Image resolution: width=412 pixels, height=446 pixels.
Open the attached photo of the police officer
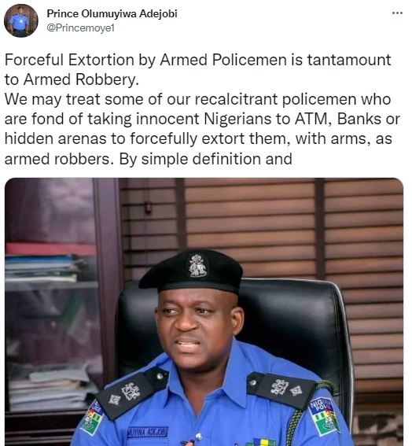(x=204, y=311)
